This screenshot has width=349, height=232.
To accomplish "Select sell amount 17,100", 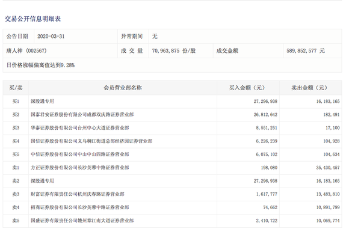I will tap(333, 128).
